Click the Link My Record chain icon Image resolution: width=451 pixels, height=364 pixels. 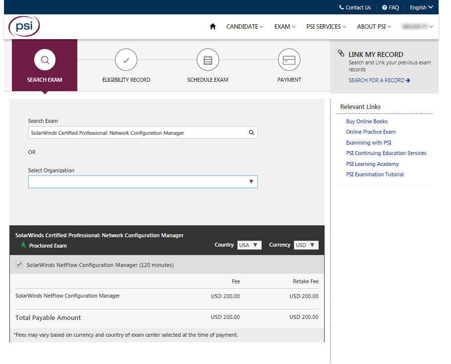coord(341,53)
